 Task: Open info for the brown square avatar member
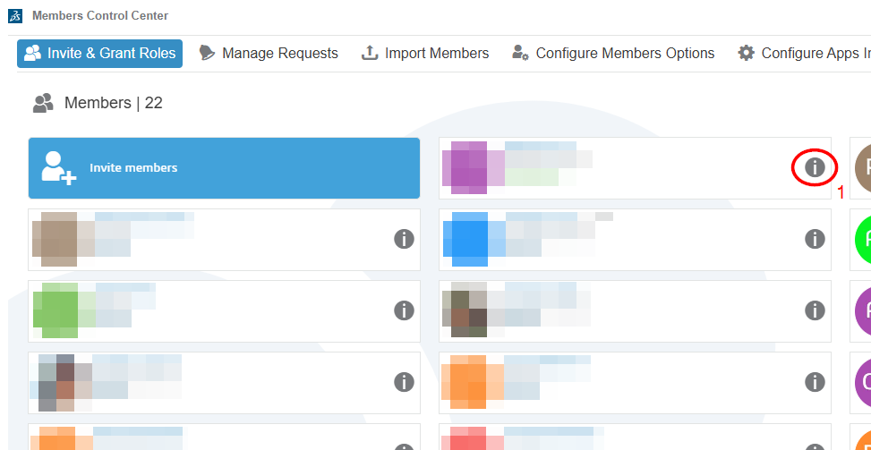tap(404, 239)
